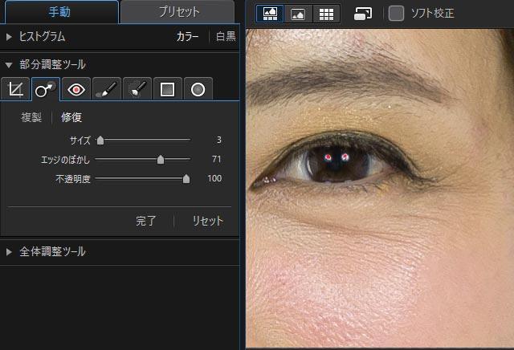The width and height of the screenshot is (514, 350).
Task: Open the プリセット tab
Action: tap(177, 12)
